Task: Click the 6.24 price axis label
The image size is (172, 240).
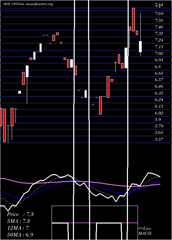Action: tap(159, 100)
